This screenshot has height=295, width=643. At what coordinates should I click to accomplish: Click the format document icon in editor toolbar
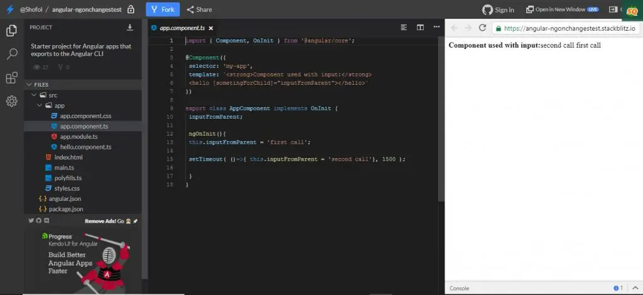pos(404,28)
